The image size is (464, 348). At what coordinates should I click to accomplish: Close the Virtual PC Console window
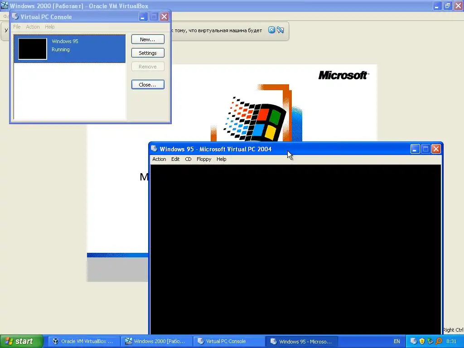(x=164, y=17)
